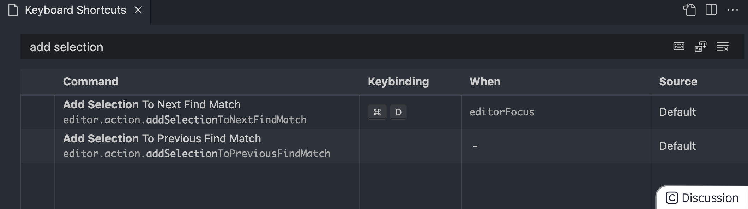
Task: Click the editorFocus when clause
Action: tap(502, 112)
